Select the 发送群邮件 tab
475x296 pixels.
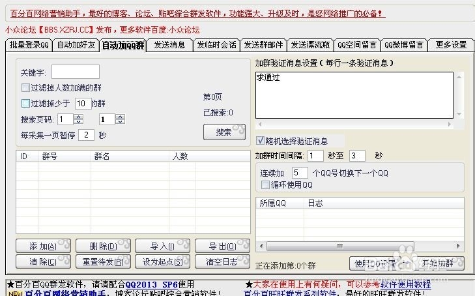click(263, 45)
